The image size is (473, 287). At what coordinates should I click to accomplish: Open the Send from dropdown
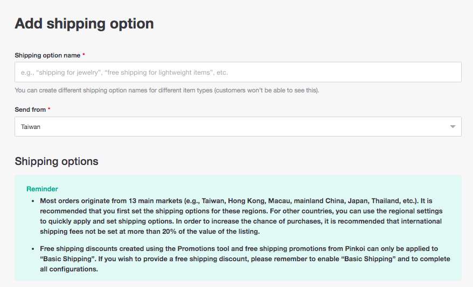(238, 127)
